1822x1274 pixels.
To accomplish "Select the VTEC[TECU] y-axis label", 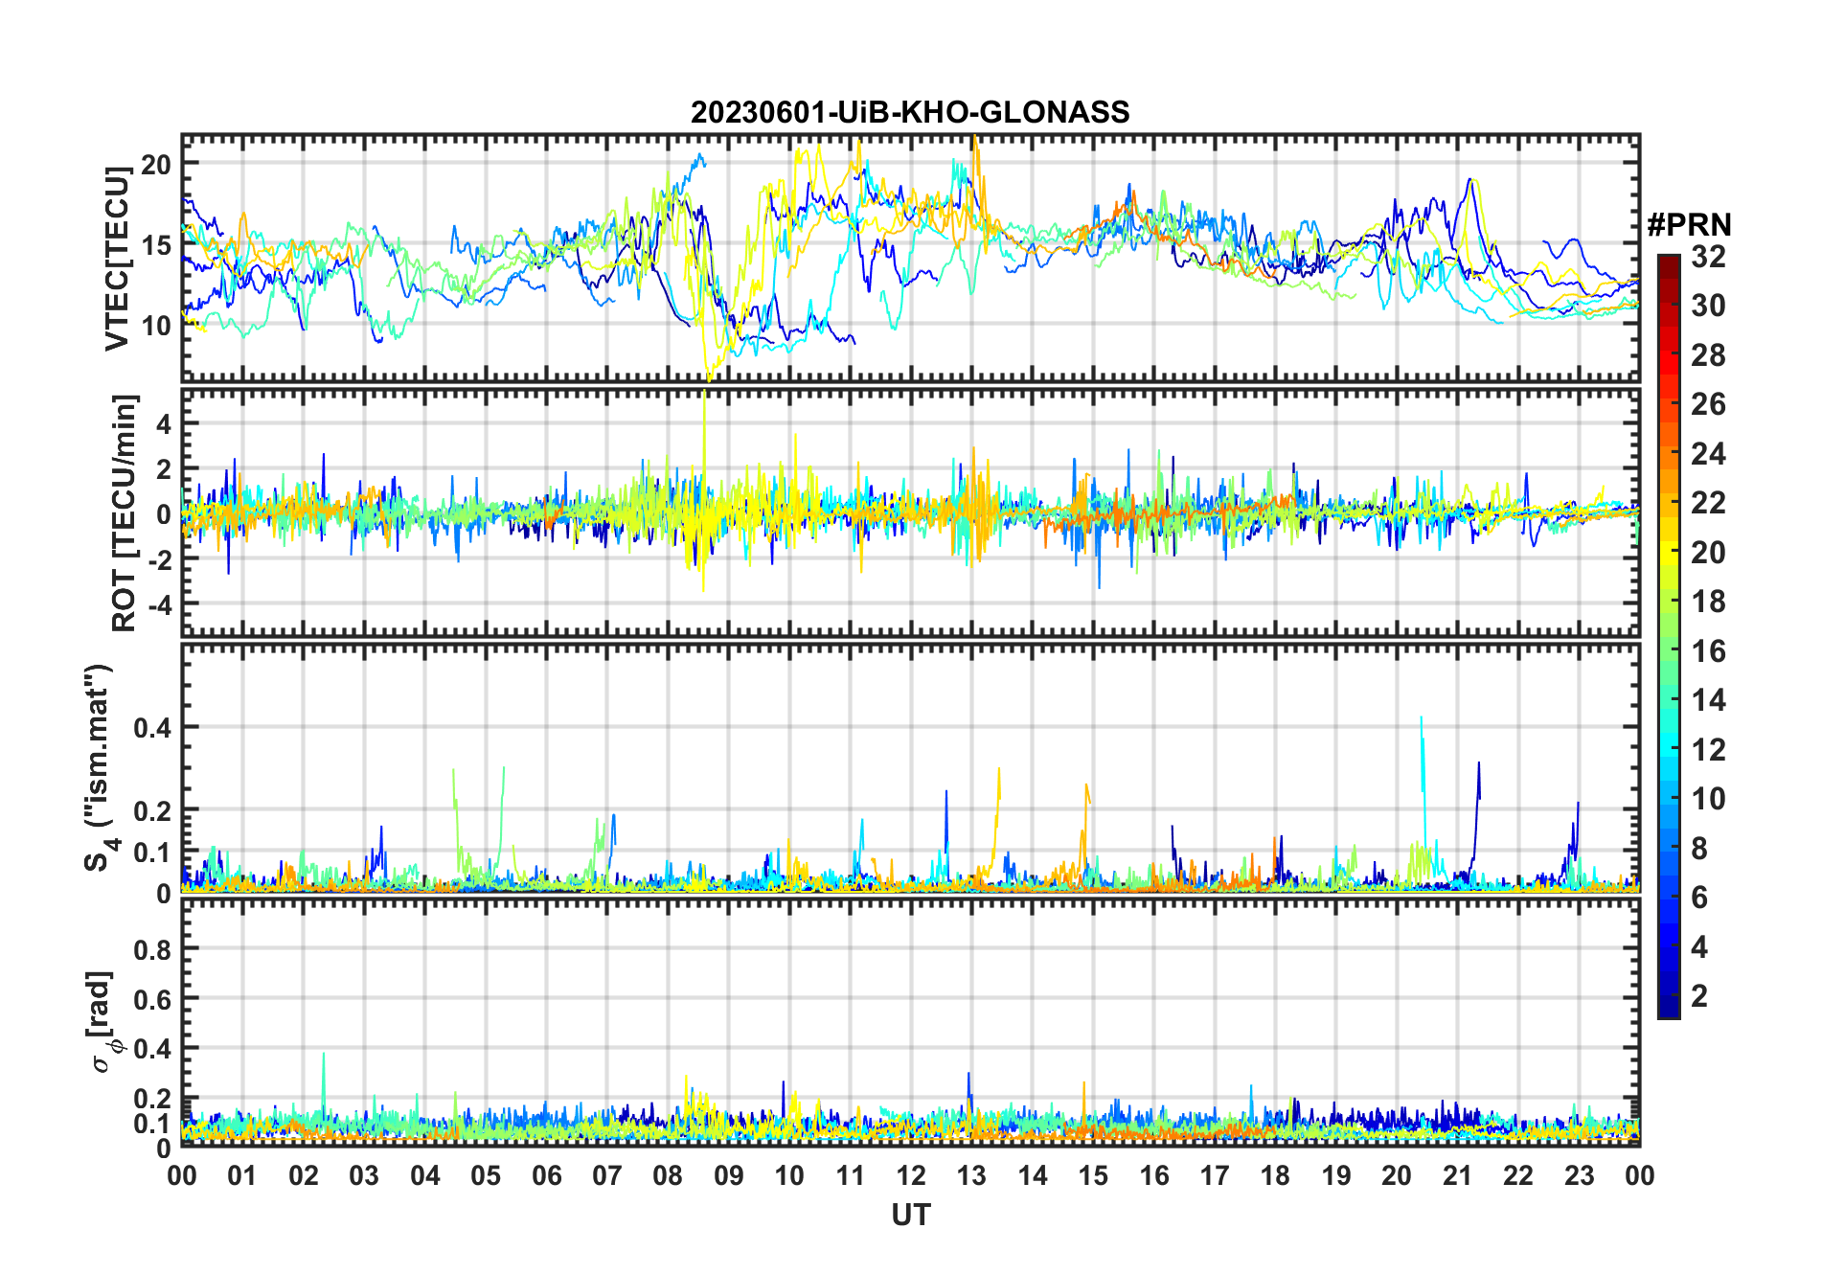I will pyautogui.click(x=117, y=259).
